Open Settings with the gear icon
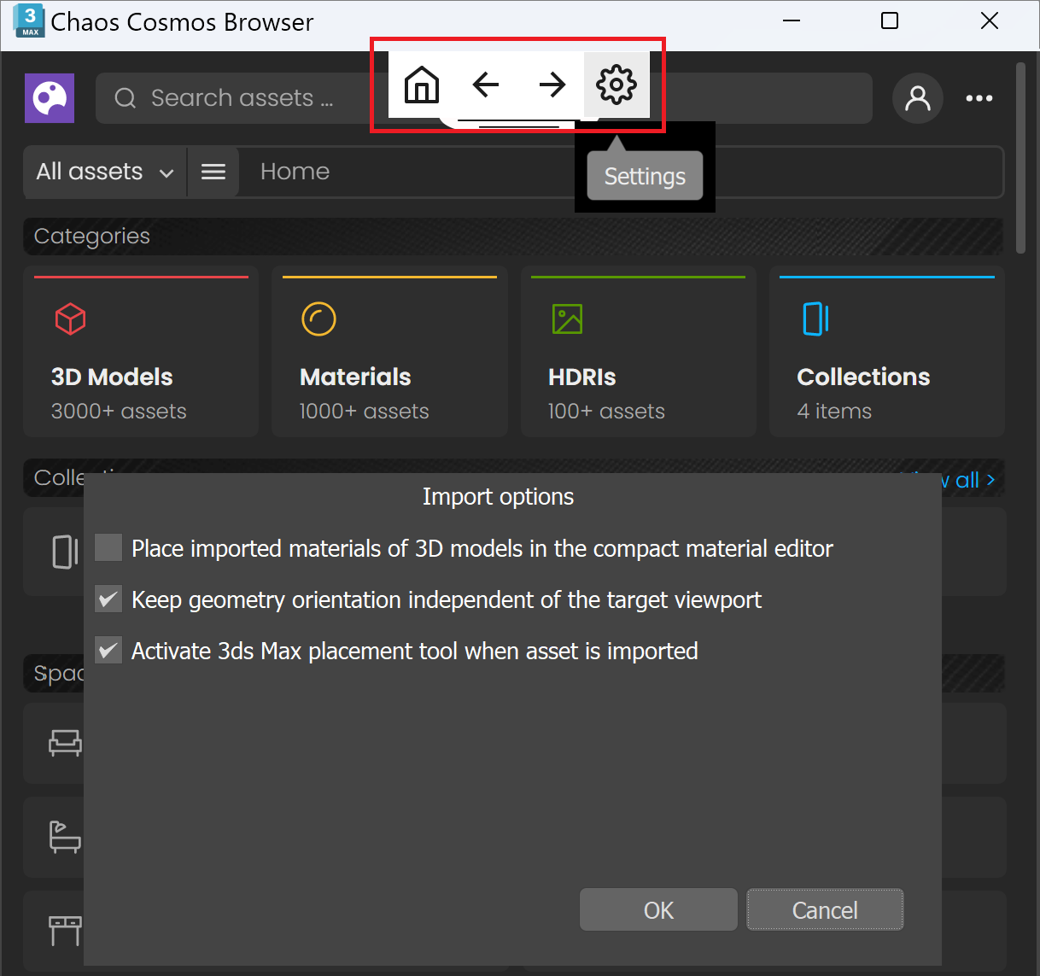The width and height of the screenshot is (1040, 976). (x=616, y=85)
